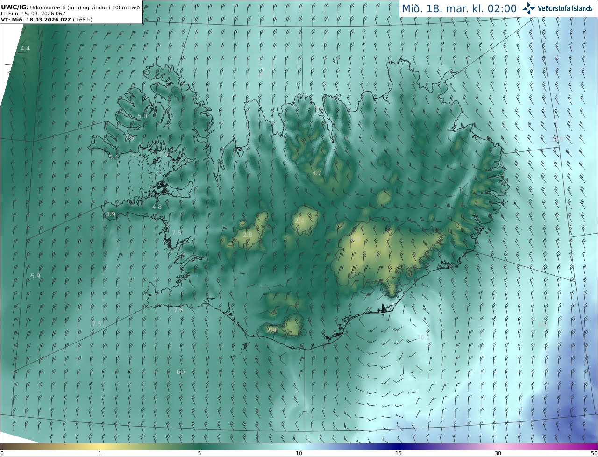Click the Veðurstofa Íslands logo
The width and height of the screenshot is (598, 457).
pos(558,8)
